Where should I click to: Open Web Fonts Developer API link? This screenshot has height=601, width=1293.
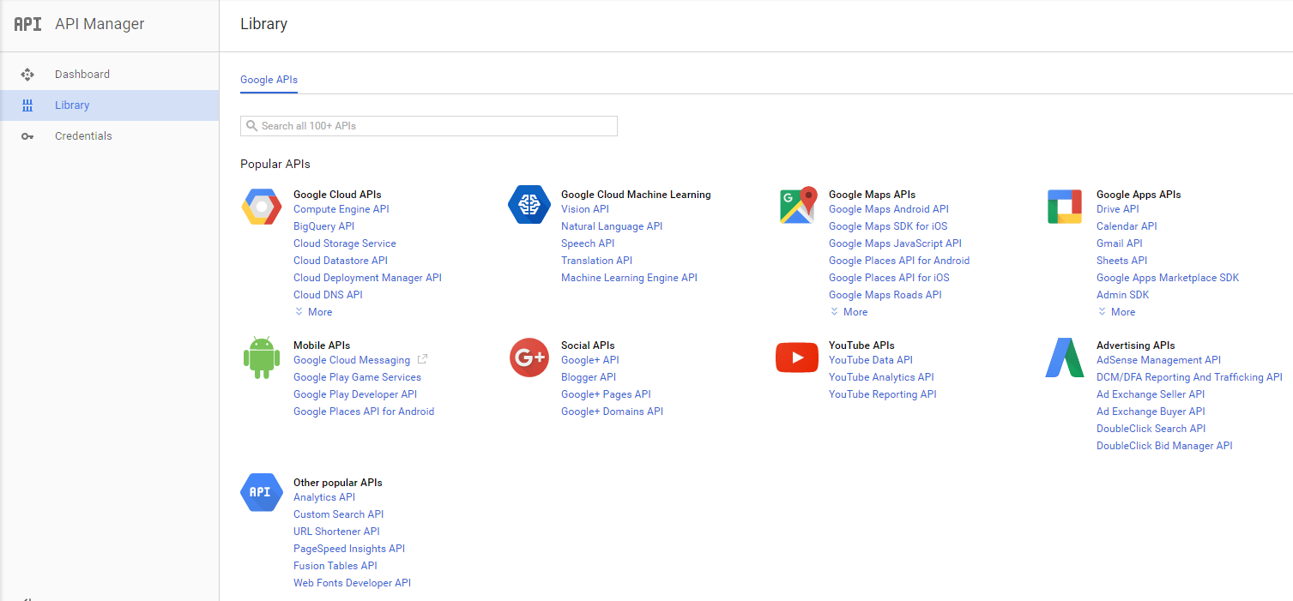(352, 583)
